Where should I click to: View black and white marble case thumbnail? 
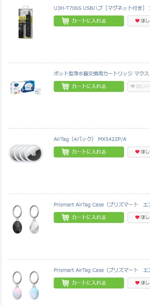(x=26, y=219)
